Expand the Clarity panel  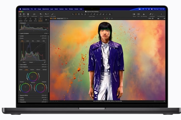point(19,98)
